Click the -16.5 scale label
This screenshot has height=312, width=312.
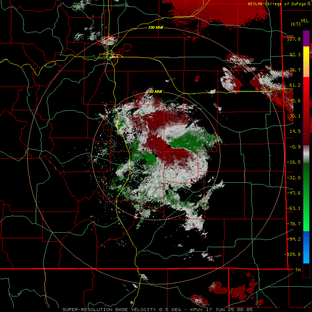(x=294, y=162)
